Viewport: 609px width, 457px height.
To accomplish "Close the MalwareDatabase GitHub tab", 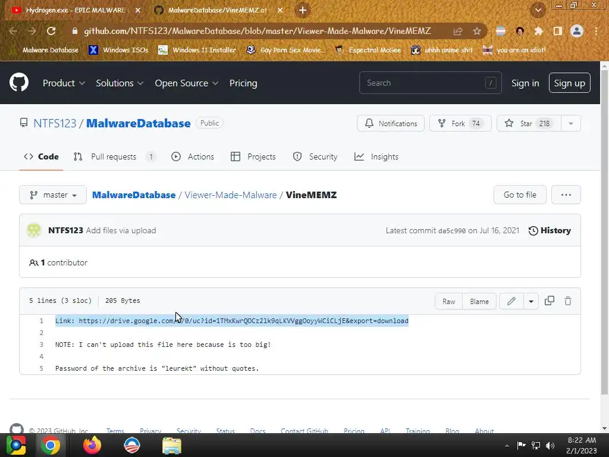I will point(280,10).
